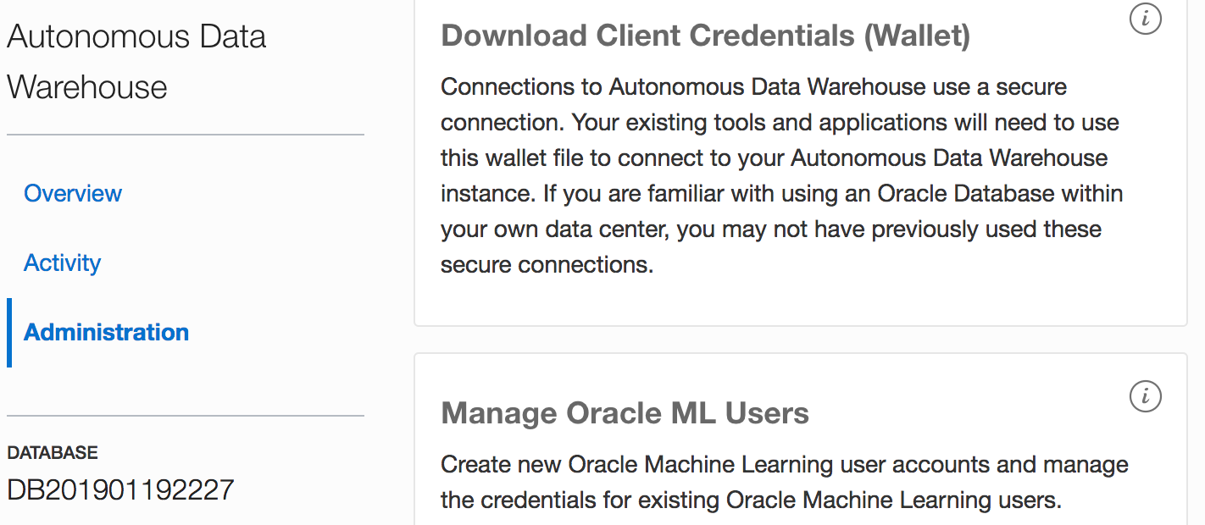1205x525 pixels.
Task: Select the Administration tab
Action: click(x=106, y=332)
